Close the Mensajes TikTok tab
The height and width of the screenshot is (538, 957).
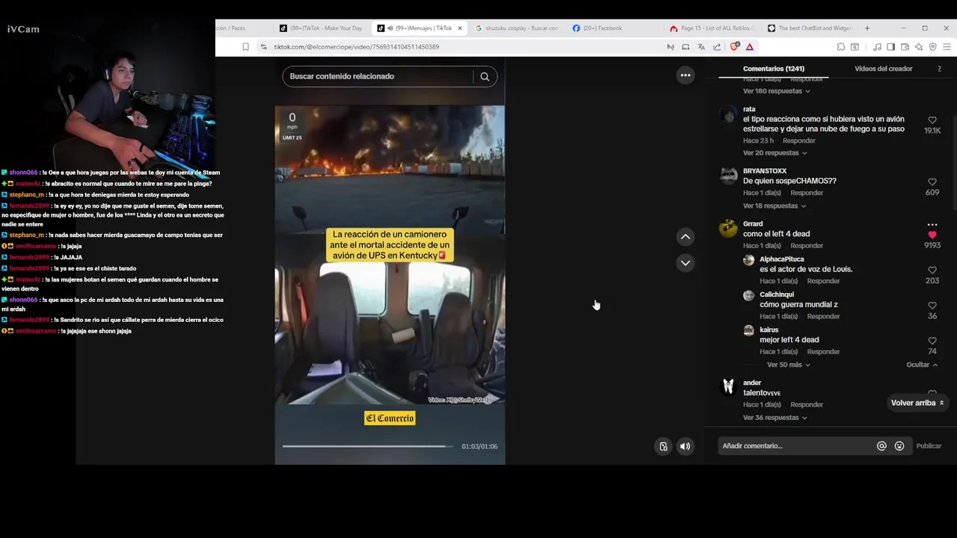[460, 28]
